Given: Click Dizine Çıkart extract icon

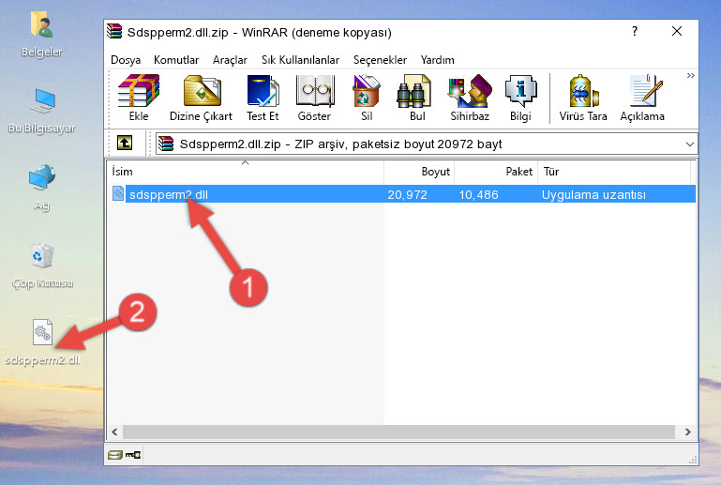Looking at the screenshot, I should tap(201, 98).
